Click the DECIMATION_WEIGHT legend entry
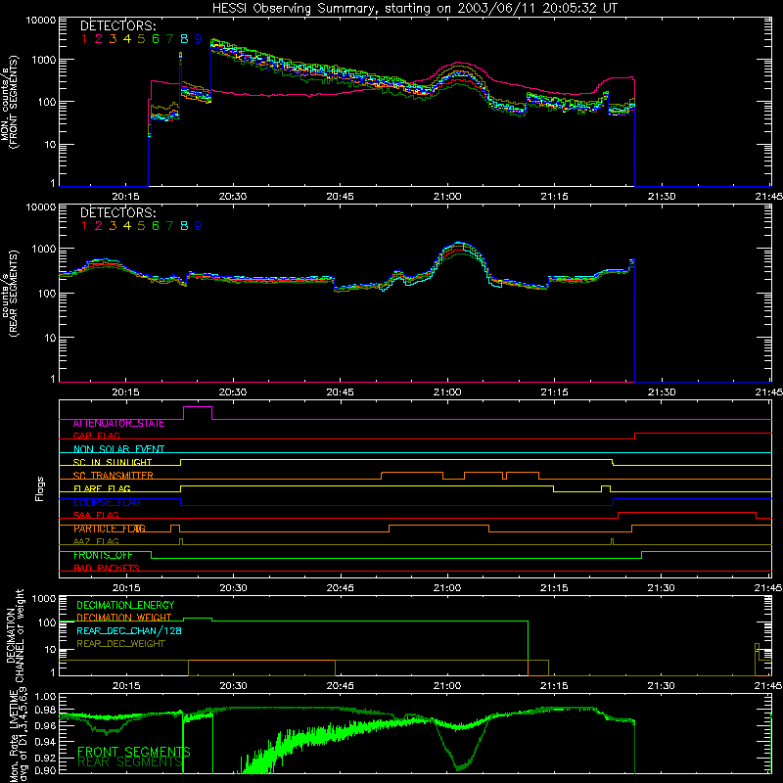Screen dimensions: 783x783 pos(124,618)
